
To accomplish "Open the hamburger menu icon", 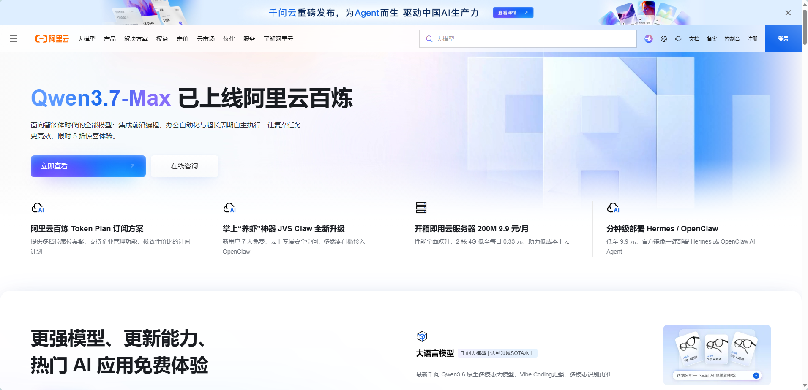I will pyautogui.click(x=14, y=39).
